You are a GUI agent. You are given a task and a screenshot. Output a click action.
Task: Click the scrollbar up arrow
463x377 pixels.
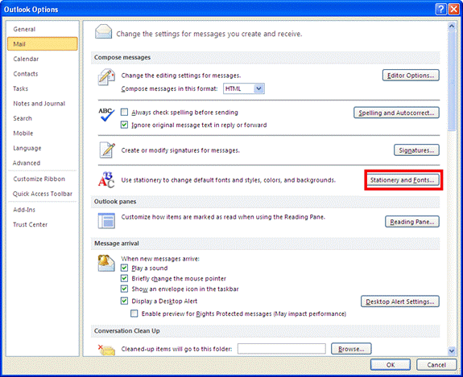[452, 26]
